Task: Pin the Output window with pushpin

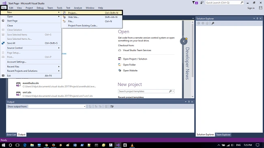Action: click(189, 102)
